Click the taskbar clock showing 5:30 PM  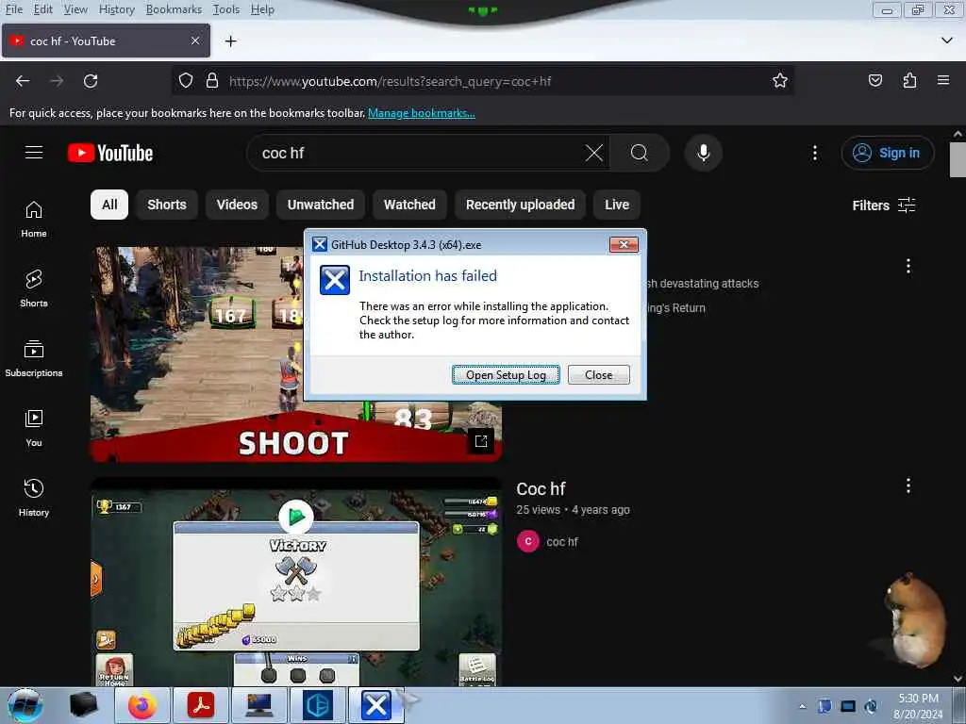[x=918, y=706]
